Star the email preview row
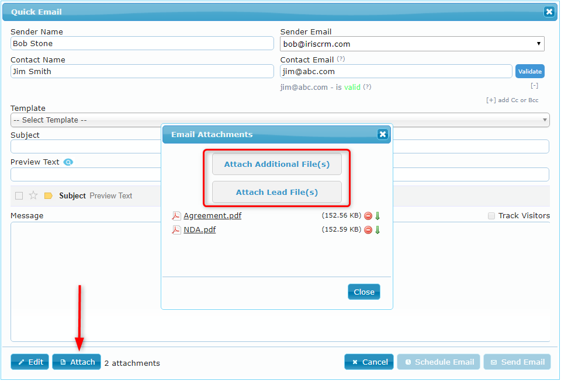Screen dimensions: 561x381 tap(33, 195)
